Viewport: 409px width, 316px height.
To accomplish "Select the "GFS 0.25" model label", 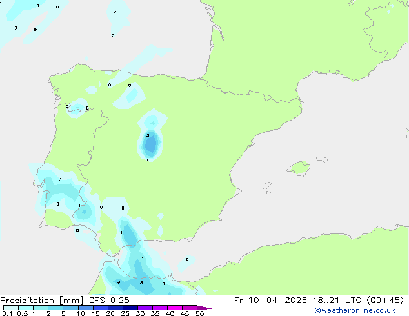I will 109,301.
